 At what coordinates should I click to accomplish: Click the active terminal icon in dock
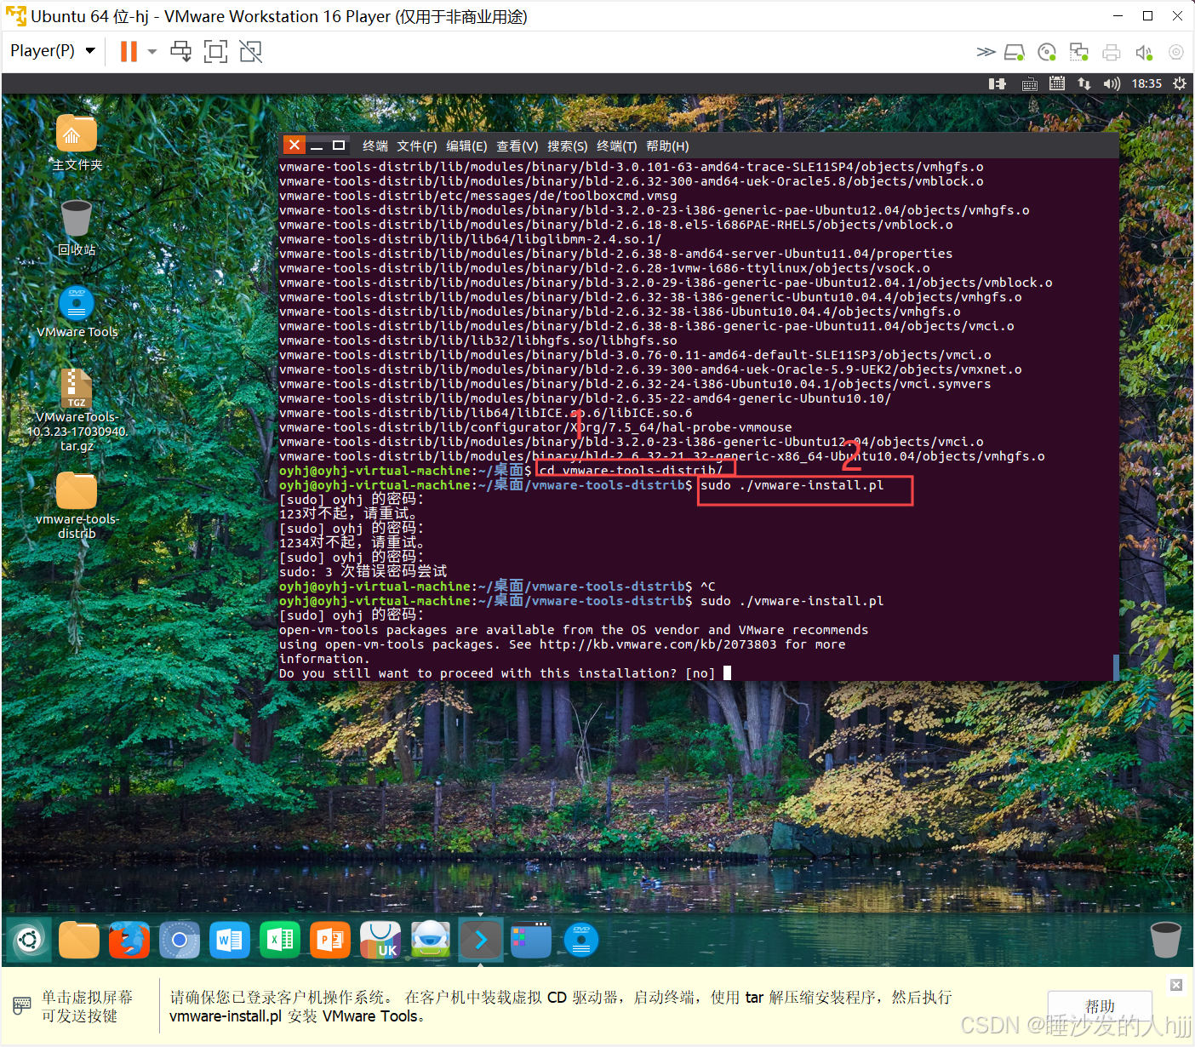(481, 940)
